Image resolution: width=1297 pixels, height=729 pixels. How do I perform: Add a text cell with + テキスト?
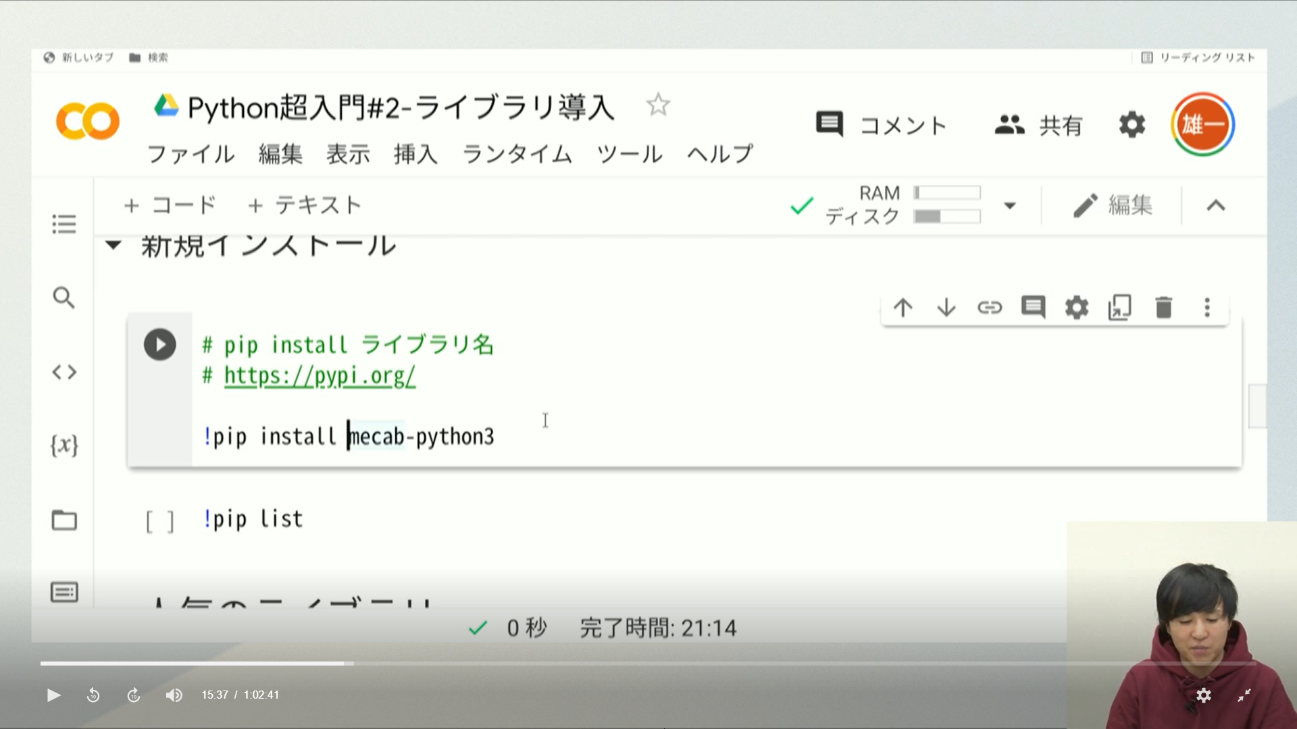coord(305,205)
